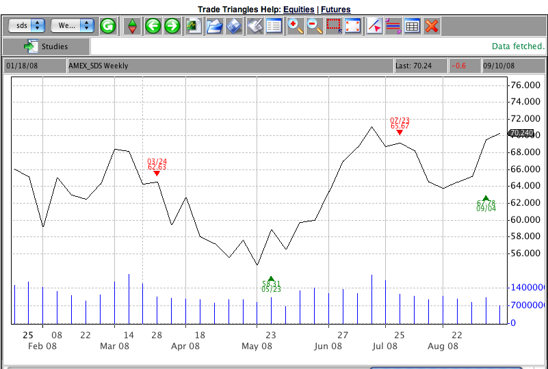Click the zoom in magnifier icon
The height and width of the screenshot is (369, 548).
coord(296,26)
